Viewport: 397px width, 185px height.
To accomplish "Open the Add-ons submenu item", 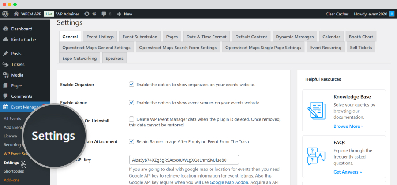I will click(x=11, y=180).
